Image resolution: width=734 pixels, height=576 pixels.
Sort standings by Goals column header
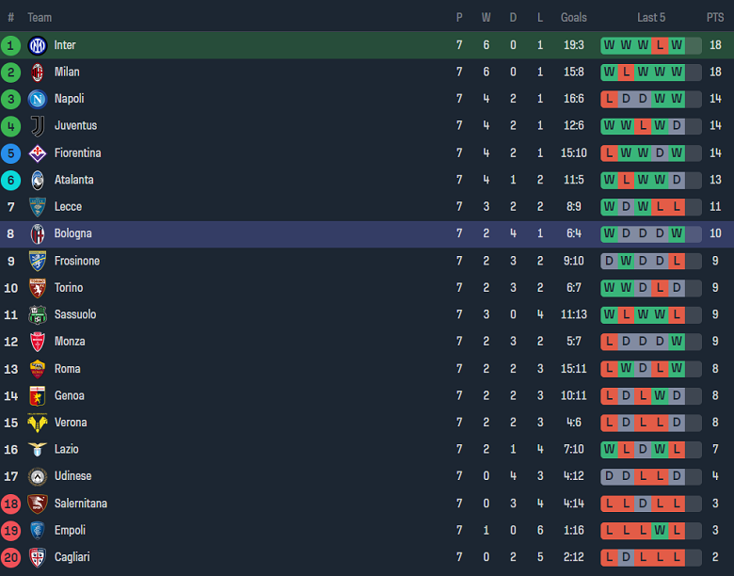573,17
